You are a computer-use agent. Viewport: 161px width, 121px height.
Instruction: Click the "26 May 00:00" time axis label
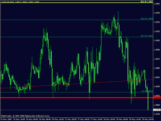click(32, 119)
